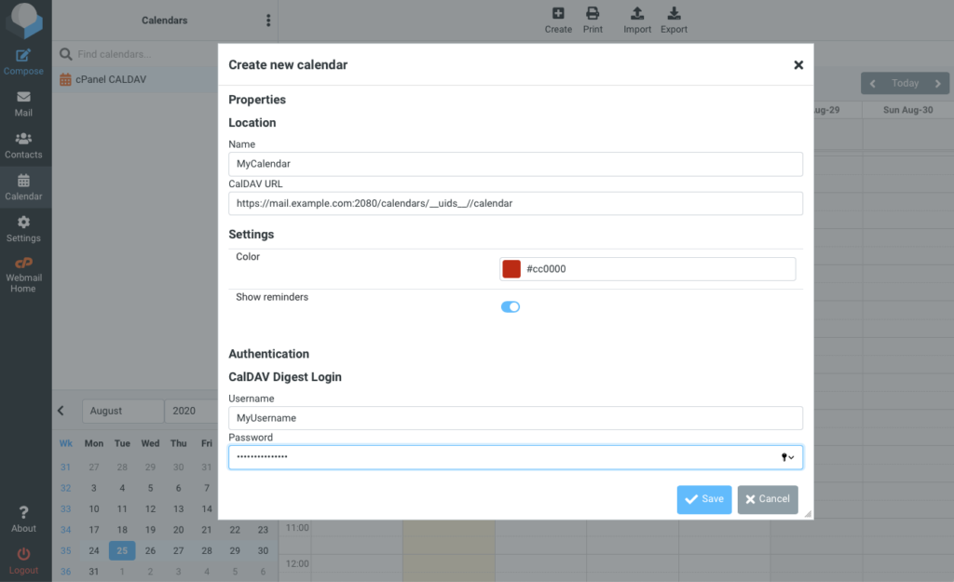
Task: Go to Mail in sidebar
Action: 23,98
